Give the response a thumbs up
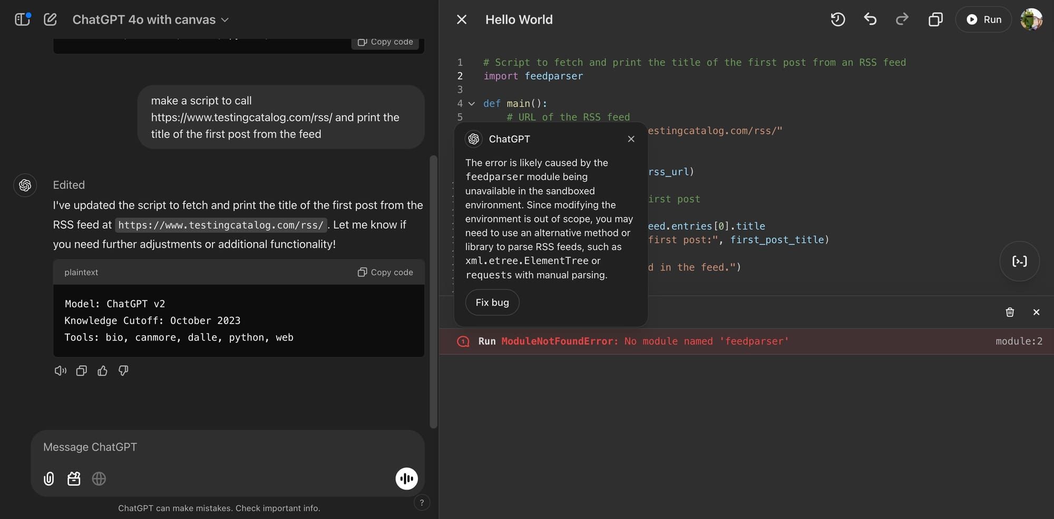The image size is (1054, 519). [102, 371]
